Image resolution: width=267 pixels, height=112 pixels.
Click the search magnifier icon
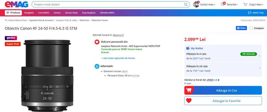click(186, 5)
